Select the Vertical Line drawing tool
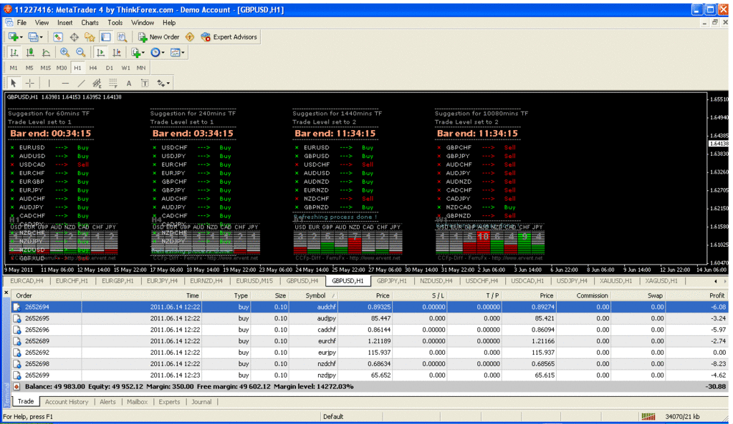Screen dimensions: 733x424 [49, 83]
